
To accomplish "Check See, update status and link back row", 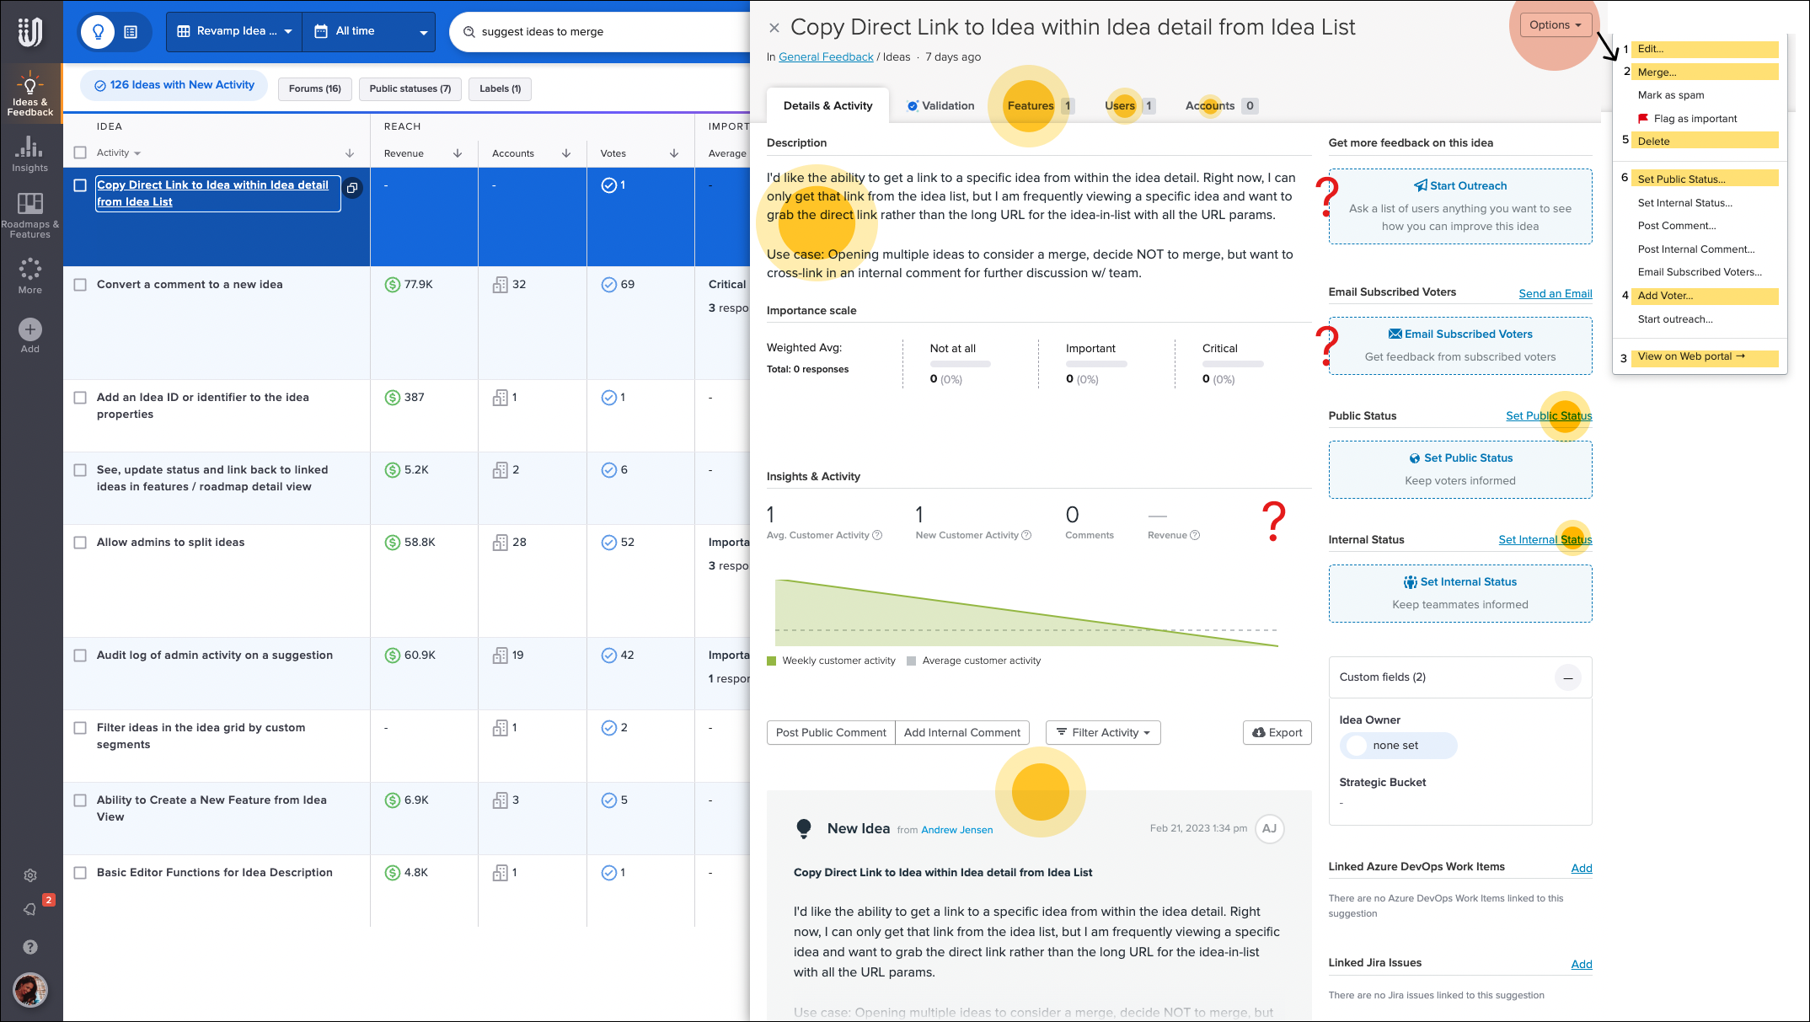I will tap(80, 470).
